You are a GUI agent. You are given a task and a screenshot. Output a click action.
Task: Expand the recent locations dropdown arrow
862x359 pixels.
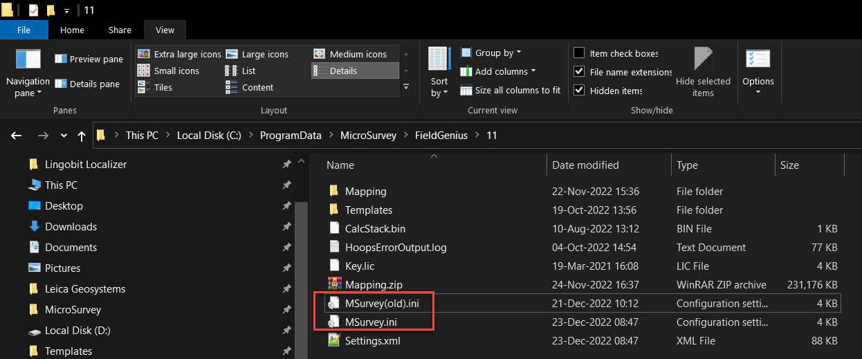pyautogui.click(x=64, y=136)
